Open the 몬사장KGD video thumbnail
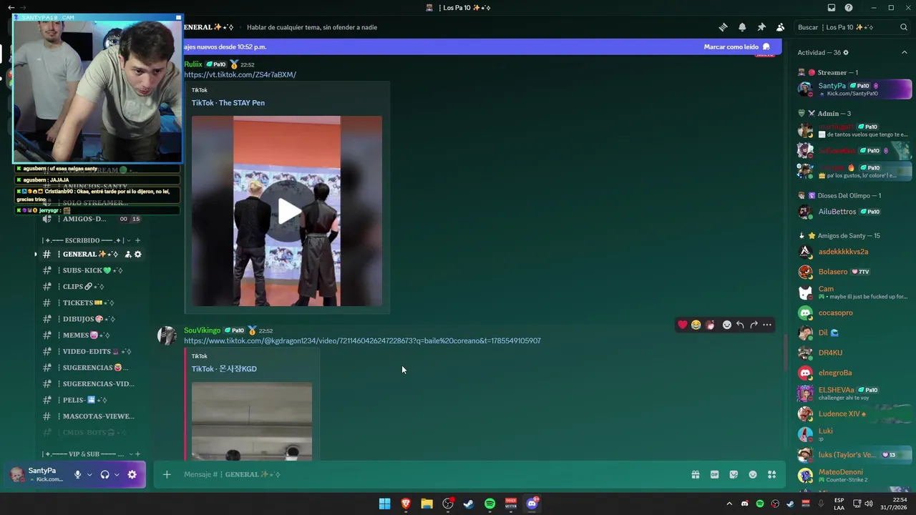Screen dimensions: 916x515 pyautogui.click(x=252, y=421)
